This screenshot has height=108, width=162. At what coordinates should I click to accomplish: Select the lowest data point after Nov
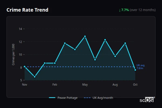[x=35, y=77]
